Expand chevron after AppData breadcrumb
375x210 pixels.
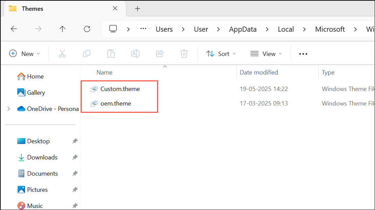[x=267, y=29]
